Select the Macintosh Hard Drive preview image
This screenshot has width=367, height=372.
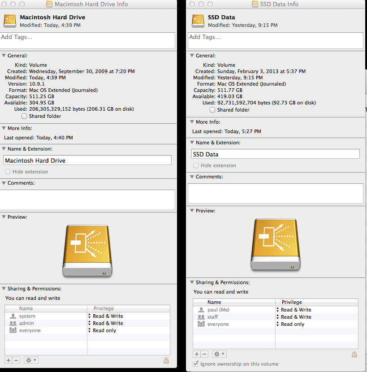87,251
